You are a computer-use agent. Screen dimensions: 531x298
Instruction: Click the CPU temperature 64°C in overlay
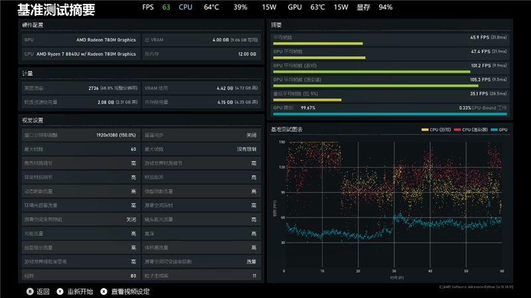(211, 7)
